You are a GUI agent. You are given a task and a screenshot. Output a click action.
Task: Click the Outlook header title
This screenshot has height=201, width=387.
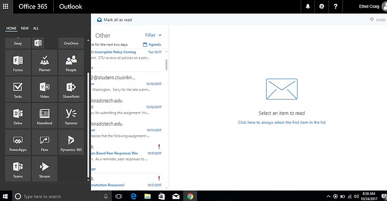coord(71,7)
